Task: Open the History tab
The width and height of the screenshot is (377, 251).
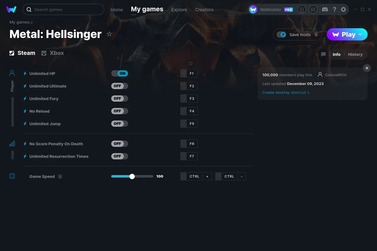Action: 355,54
